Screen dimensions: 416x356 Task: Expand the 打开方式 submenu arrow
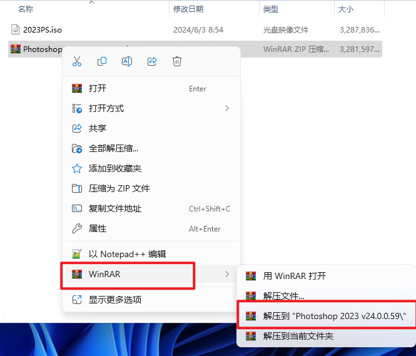(227, 108)
